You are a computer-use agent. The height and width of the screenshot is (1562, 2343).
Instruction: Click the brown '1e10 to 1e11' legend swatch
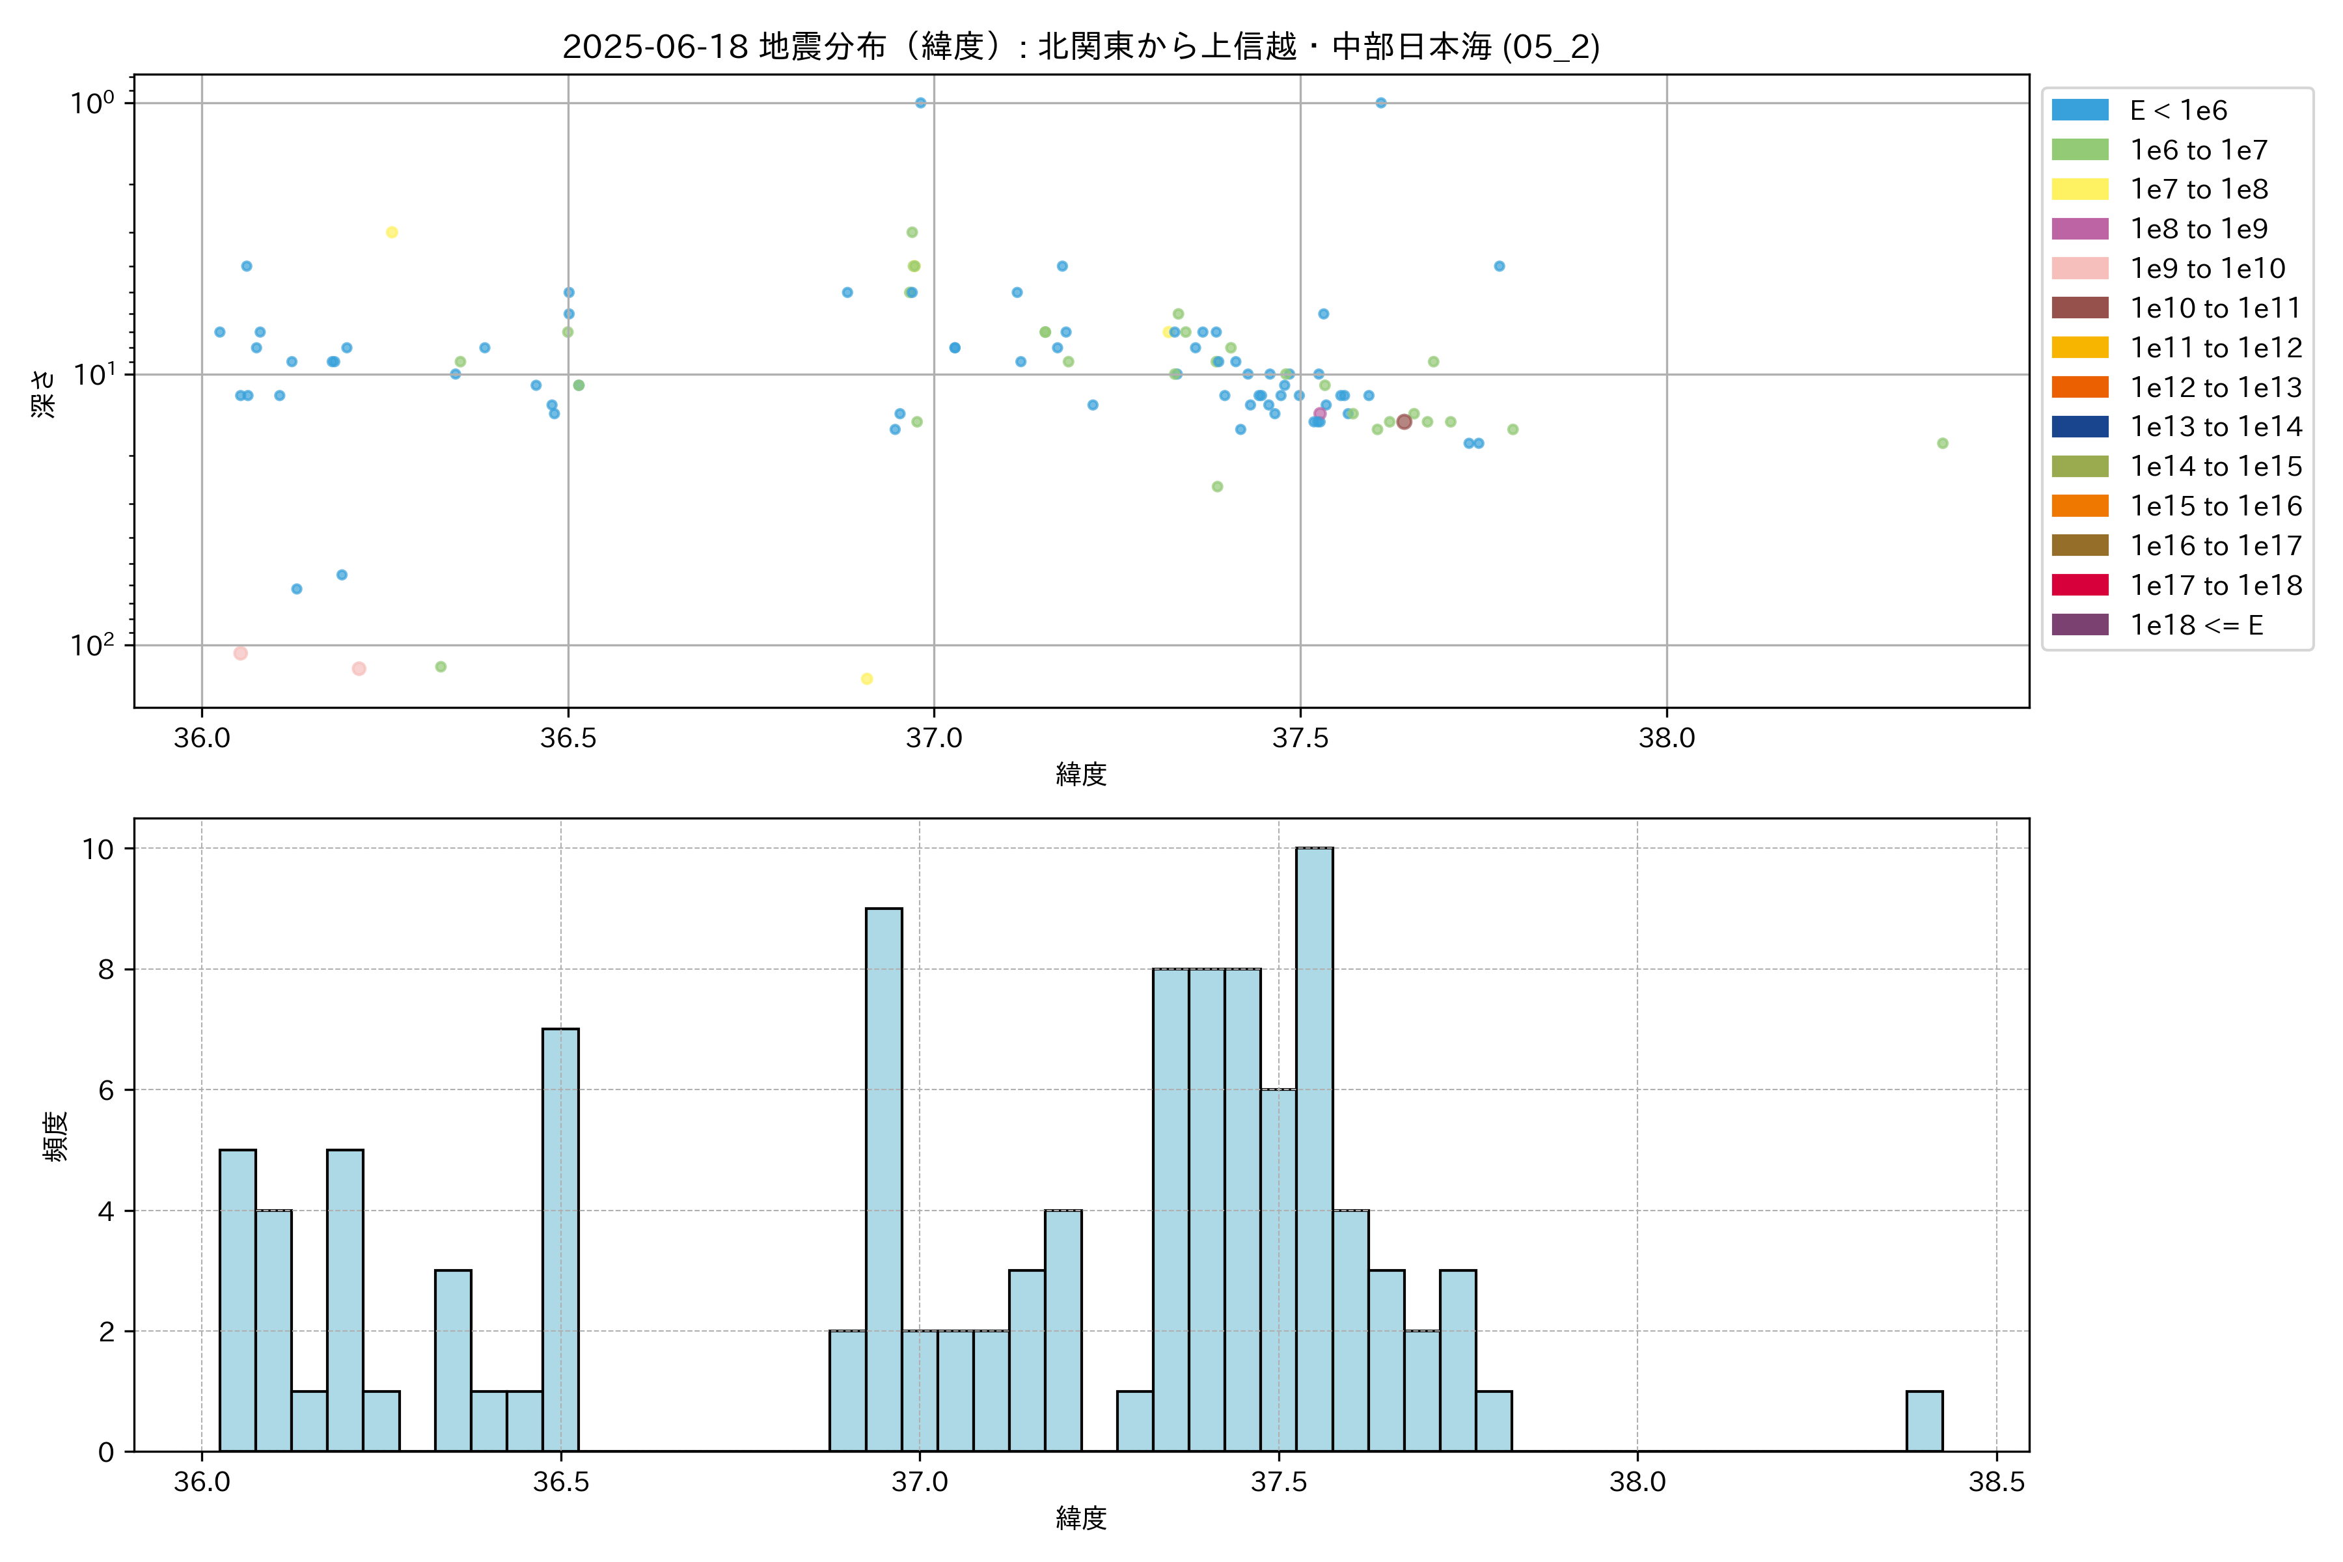(x=2079, y=308)
